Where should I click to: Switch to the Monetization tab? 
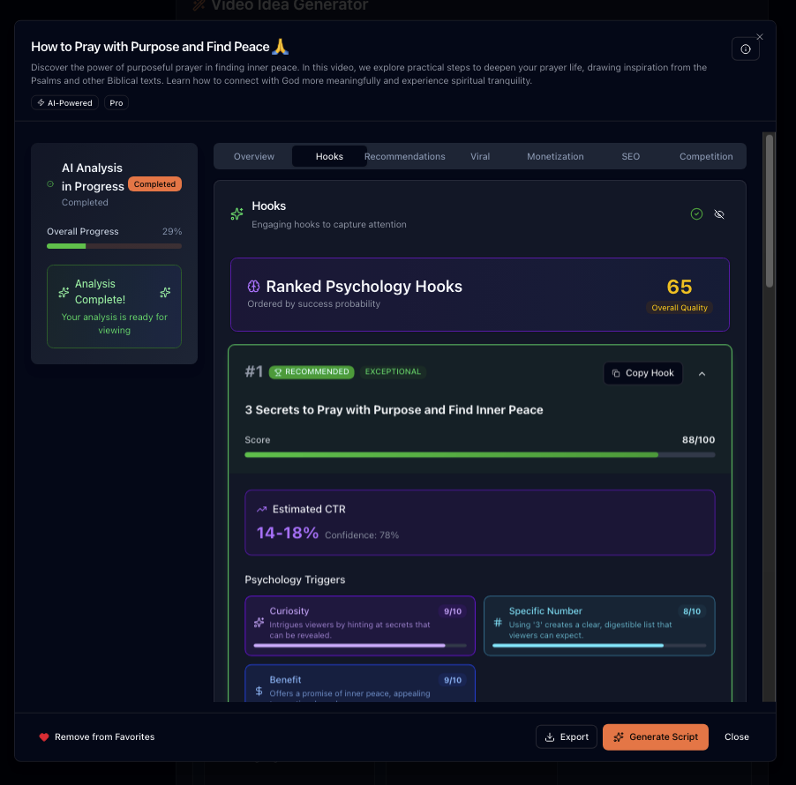click(555, 156)
